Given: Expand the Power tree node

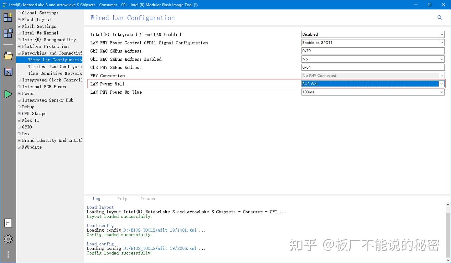Looking at the screenshot, I should [19, 93].
